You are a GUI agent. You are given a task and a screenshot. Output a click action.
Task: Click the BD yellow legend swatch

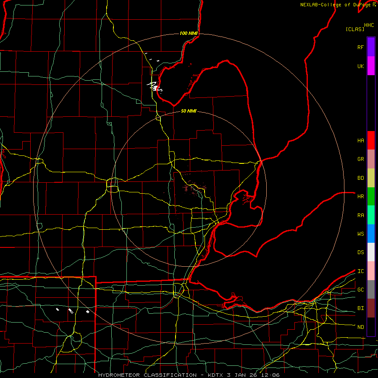click(x=371, y=178)
